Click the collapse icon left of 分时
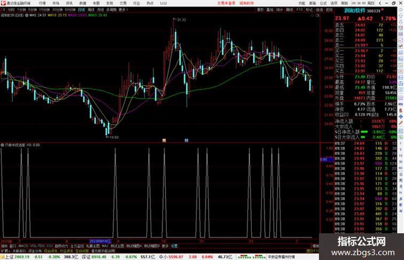The image size is (404, 260). tap(3, 9)
